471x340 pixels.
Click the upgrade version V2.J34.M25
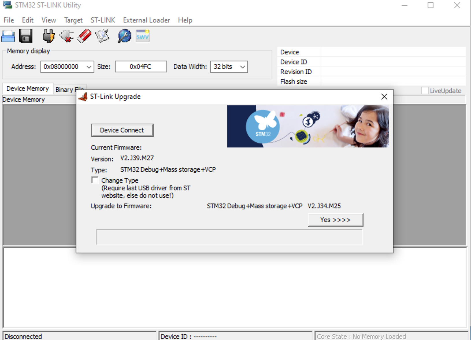tap(324, 206)
